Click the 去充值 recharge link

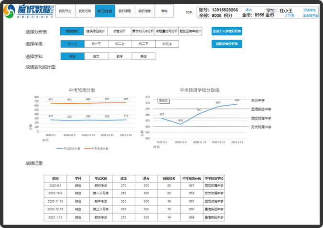(289, 15)
